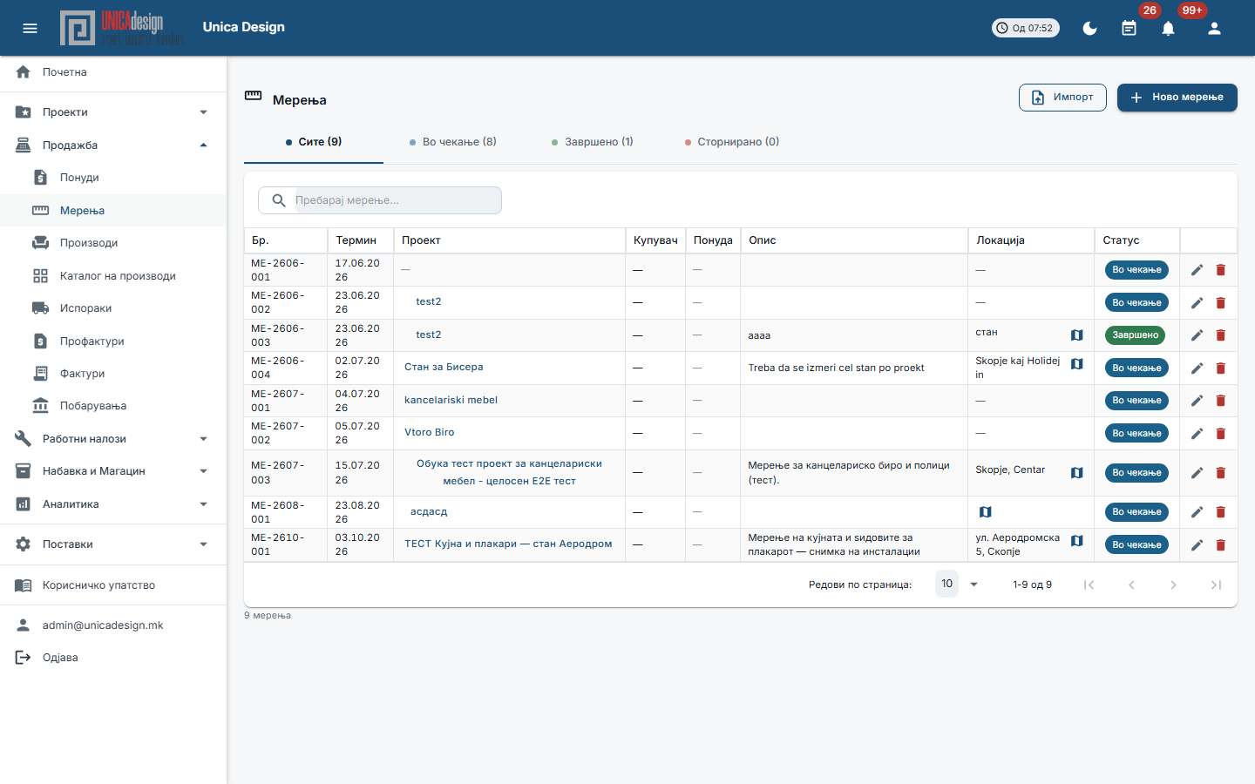
Task: Collapse the Продажба sidebar section
Action: pyautogui.click(x=113, y=145)
